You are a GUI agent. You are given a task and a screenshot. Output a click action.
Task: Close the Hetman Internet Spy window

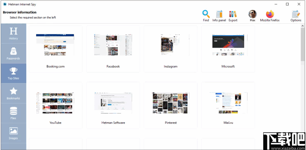[x=299, y=4]
